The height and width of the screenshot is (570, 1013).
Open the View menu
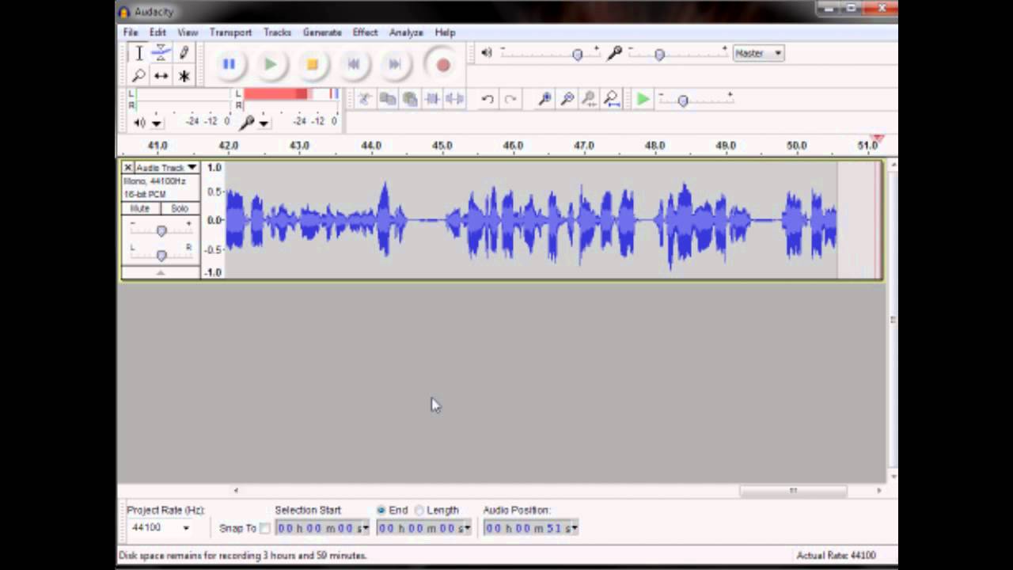(188, 32)
